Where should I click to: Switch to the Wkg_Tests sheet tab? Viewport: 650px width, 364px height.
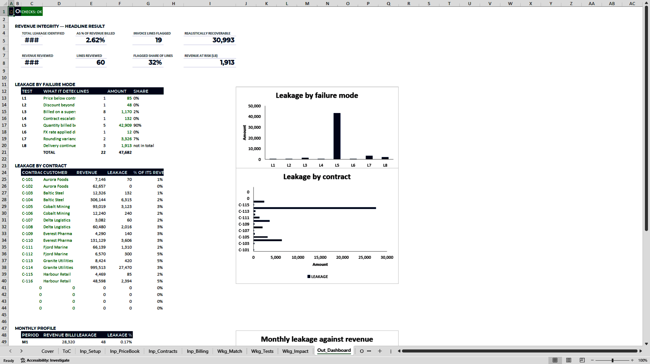click(262, 351)
